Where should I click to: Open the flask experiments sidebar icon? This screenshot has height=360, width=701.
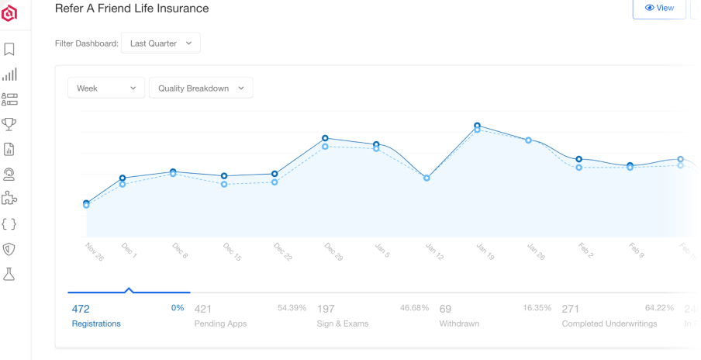tap(9, 274)
